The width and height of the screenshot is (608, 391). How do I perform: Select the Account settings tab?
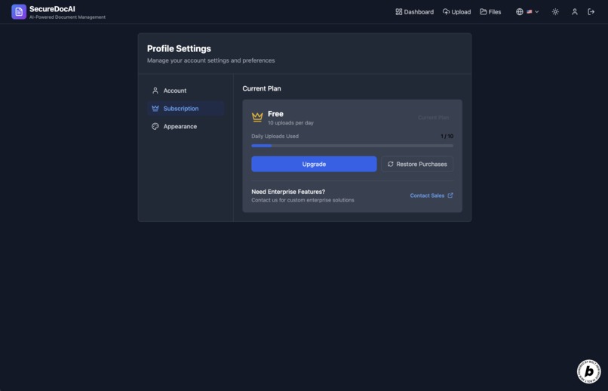tap(186, 91)
